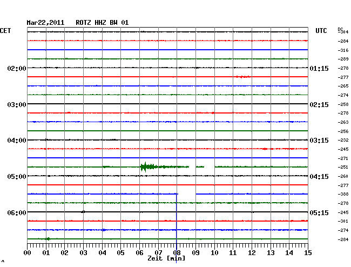351x267 pixels.
Task: Click the Zeit [min] axis title
Action: [x=166, y=258]
